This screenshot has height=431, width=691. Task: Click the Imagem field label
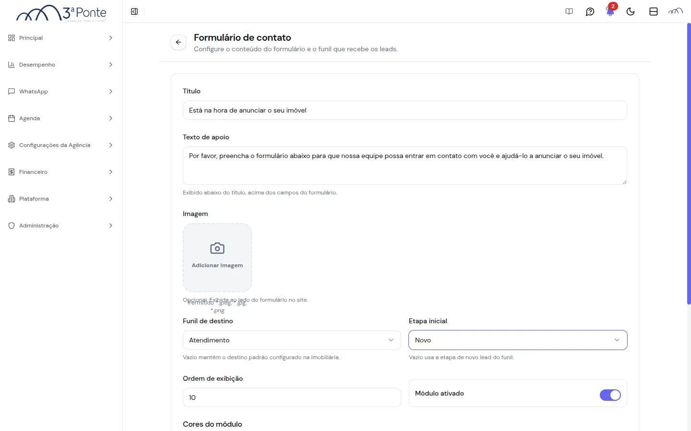click(x=195, y=214)
